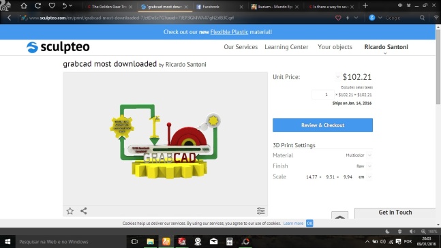
Task: Open author Ricardo Santoni link
Action: coord(185,65)
